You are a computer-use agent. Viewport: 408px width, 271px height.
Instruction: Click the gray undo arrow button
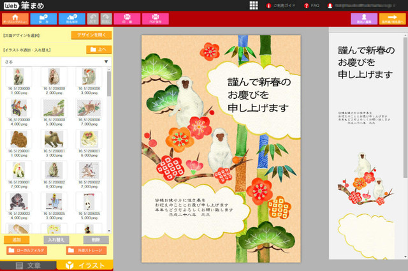93,18
